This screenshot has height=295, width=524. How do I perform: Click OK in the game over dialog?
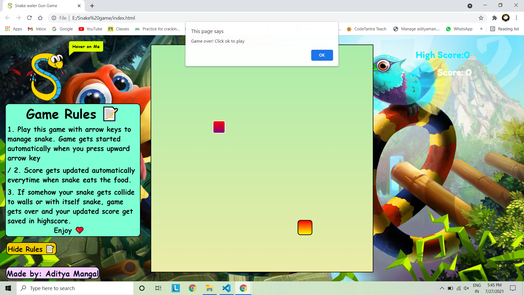pyautogui.click(x=322, y=55)
